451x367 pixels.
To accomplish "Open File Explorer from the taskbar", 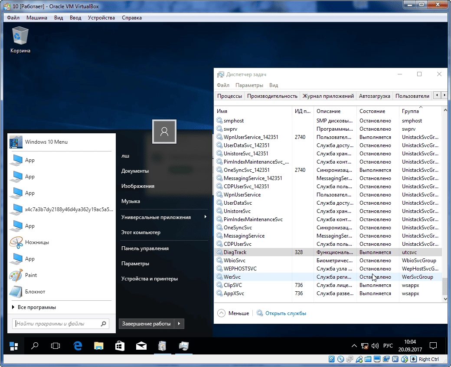I will [99, 346].
